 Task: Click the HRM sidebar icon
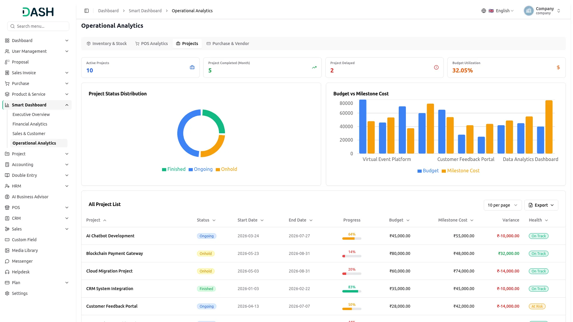(x=7, y=186)
